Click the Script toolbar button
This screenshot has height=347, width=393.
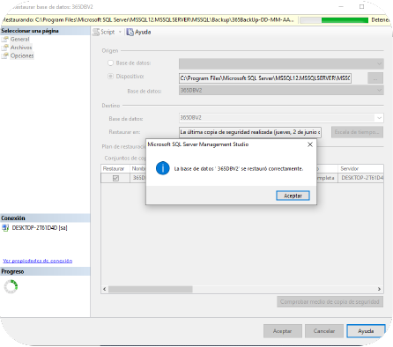pos(104,32)
